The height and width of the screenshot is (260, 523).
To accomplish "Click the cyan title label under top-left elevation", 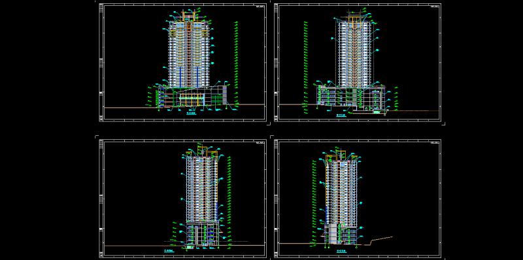I will pyautogui.click(x=191, y=114).
